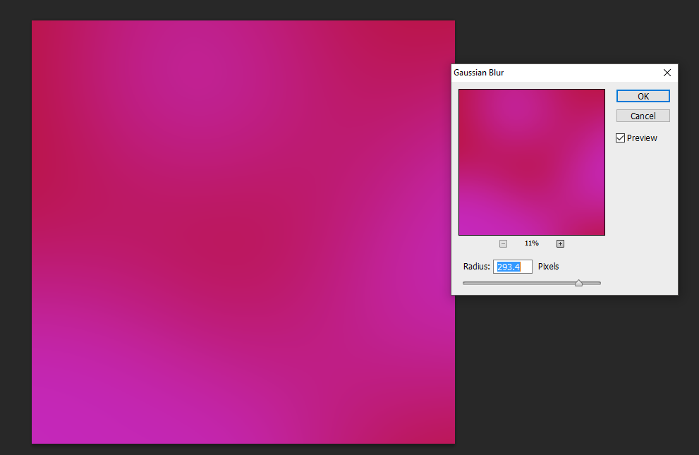The width and height of the screenshot is (699, 455).
Task: Click the Pixels unit label
Action: click(548, 267)
